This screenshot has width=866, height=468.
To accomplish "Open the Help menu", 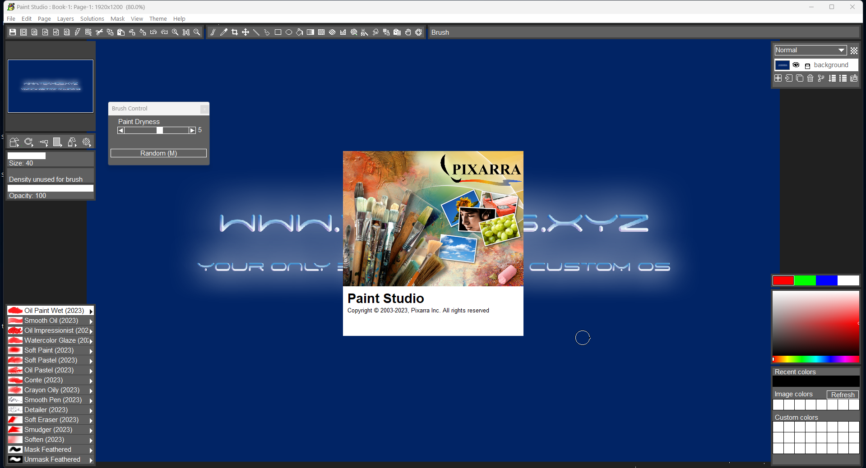I will 179,18.
